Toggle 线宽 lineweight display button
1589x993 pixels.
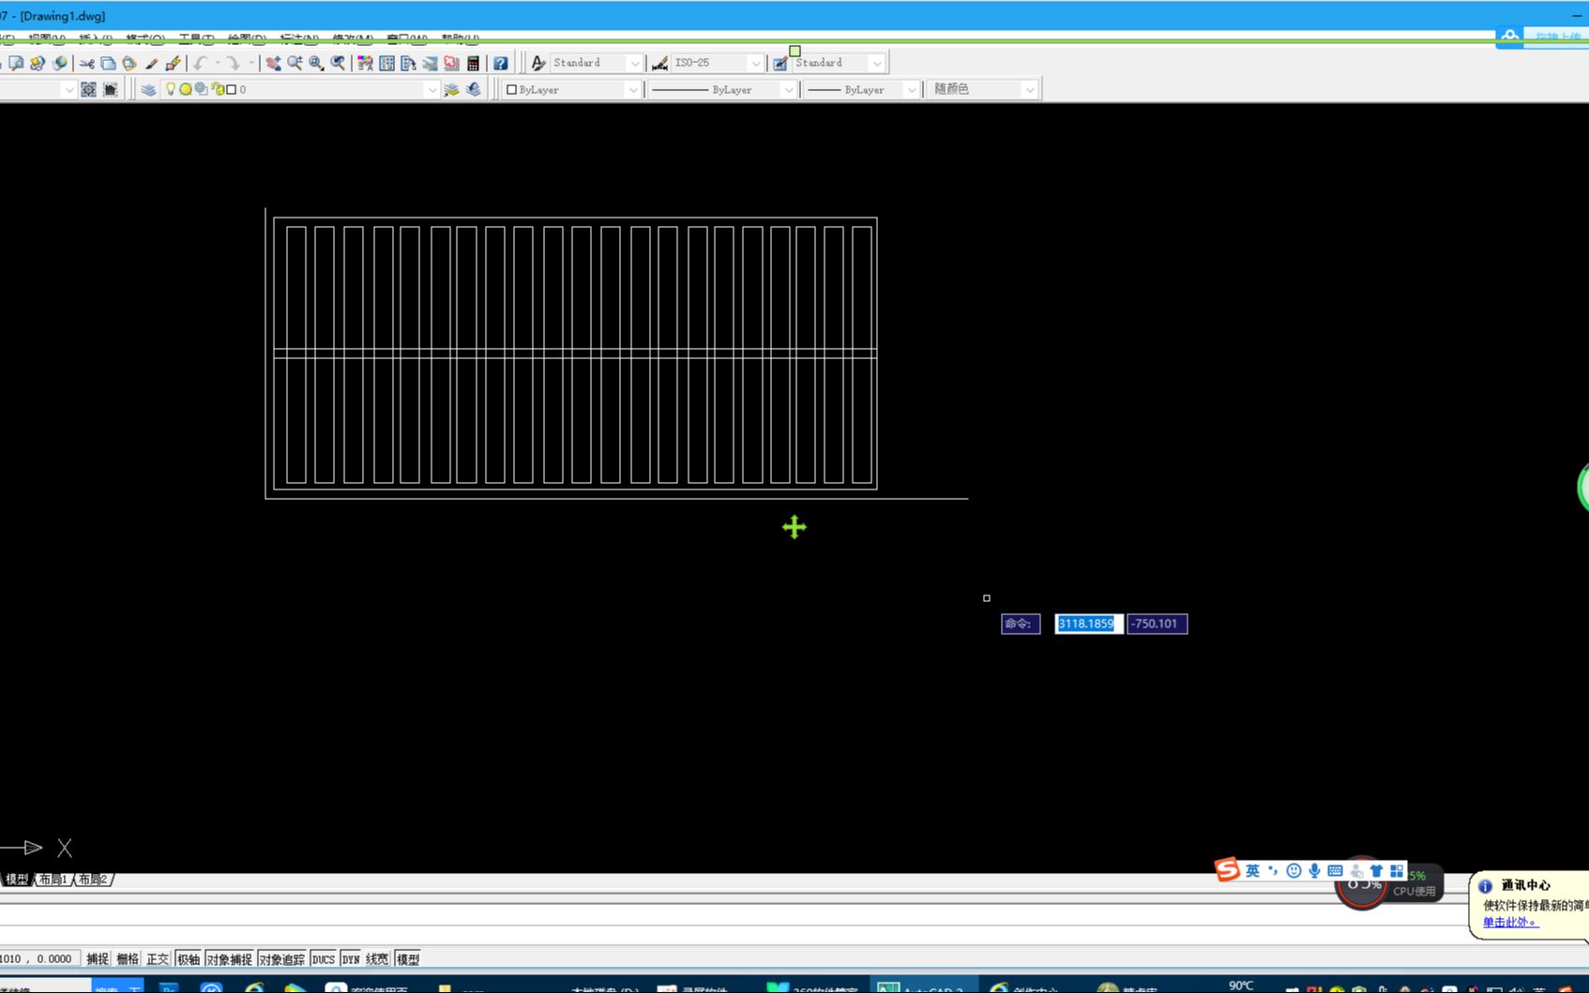point(377,958)
